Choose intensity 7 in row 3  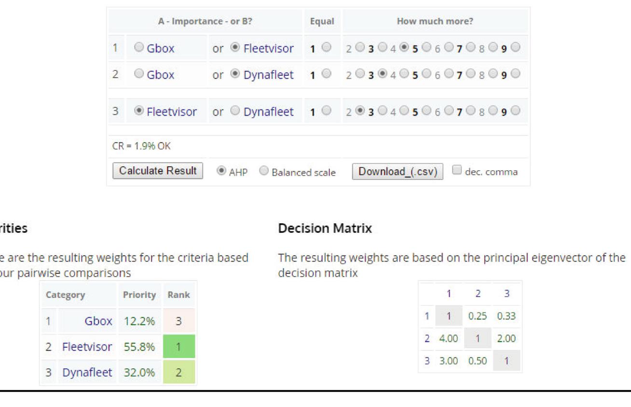coord(471,111)
